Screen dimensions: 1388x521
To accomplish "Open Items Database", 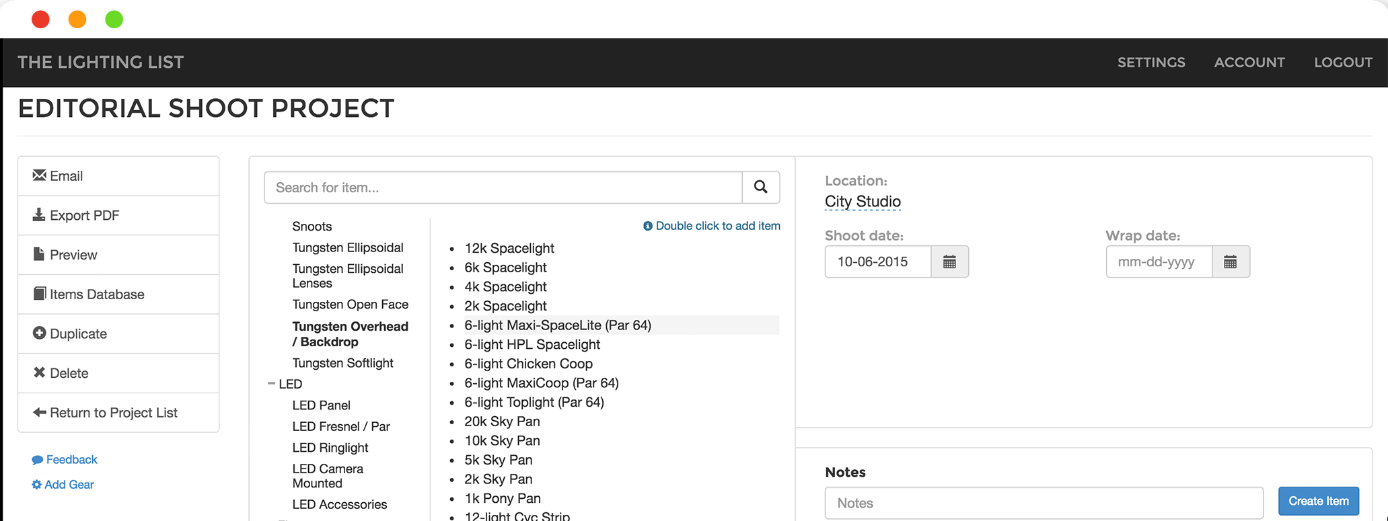I will coord(118,294).
